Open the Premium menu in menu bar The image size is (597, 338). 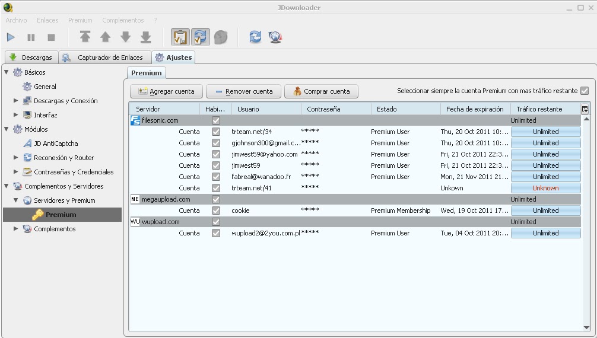tap(80, 20)
